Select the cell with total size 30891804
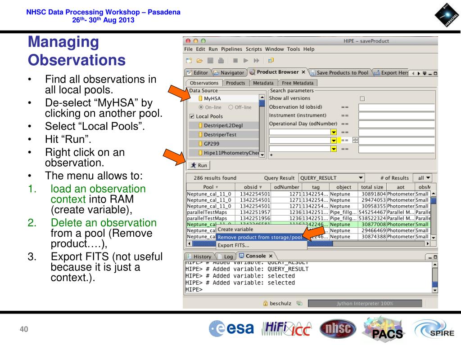Image resolution: width=461 pixels, height=345 pixels. [372, 194]
